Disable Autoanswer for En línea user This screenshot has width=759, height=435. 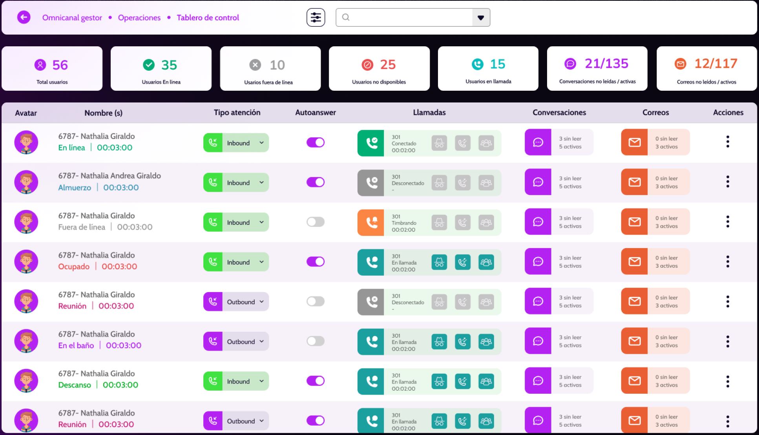(x=316, y=143)
